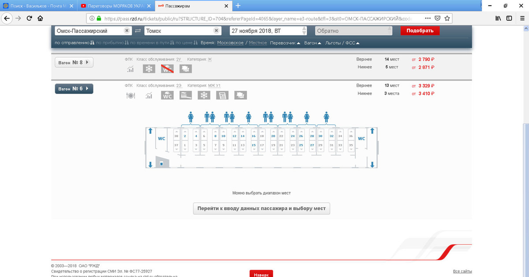Open a new browser tab
Screen dimensions: 529x277
(x=238, y=6)
